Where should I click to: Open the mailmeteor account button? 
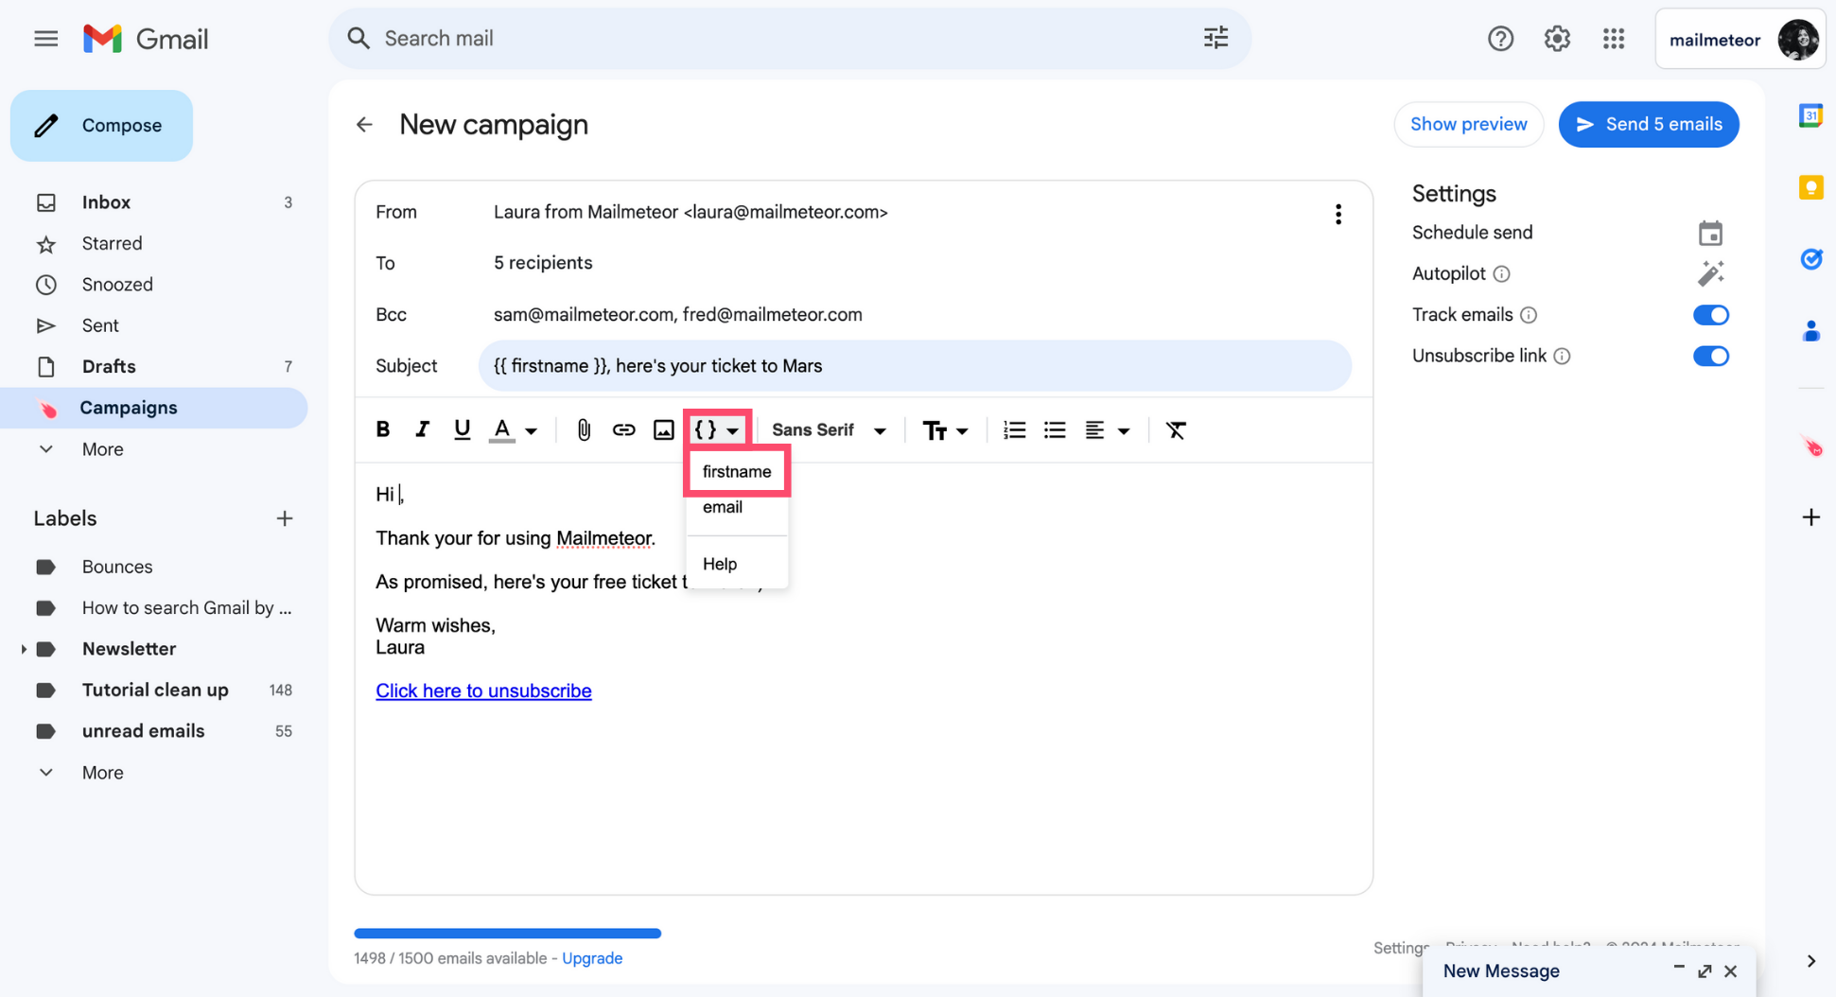pyautogui.click(x=1740, y=39)
